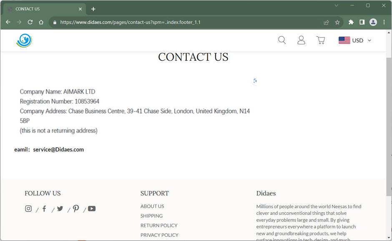
Task: Open the shopping cart icon
Action: click(320, 40)
